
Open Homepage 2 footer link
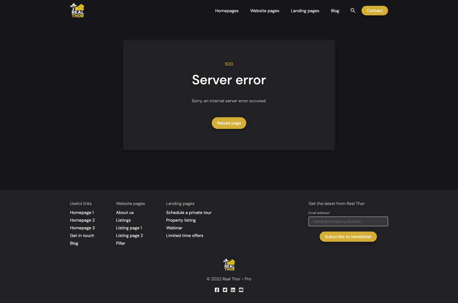tap(82, 220)
